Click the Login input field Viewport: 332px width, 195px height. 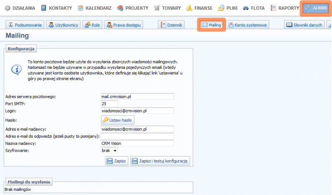[137, 111]
